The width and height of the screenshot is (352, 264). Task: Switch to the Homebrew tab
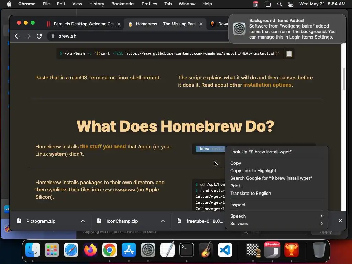(165, 24)
